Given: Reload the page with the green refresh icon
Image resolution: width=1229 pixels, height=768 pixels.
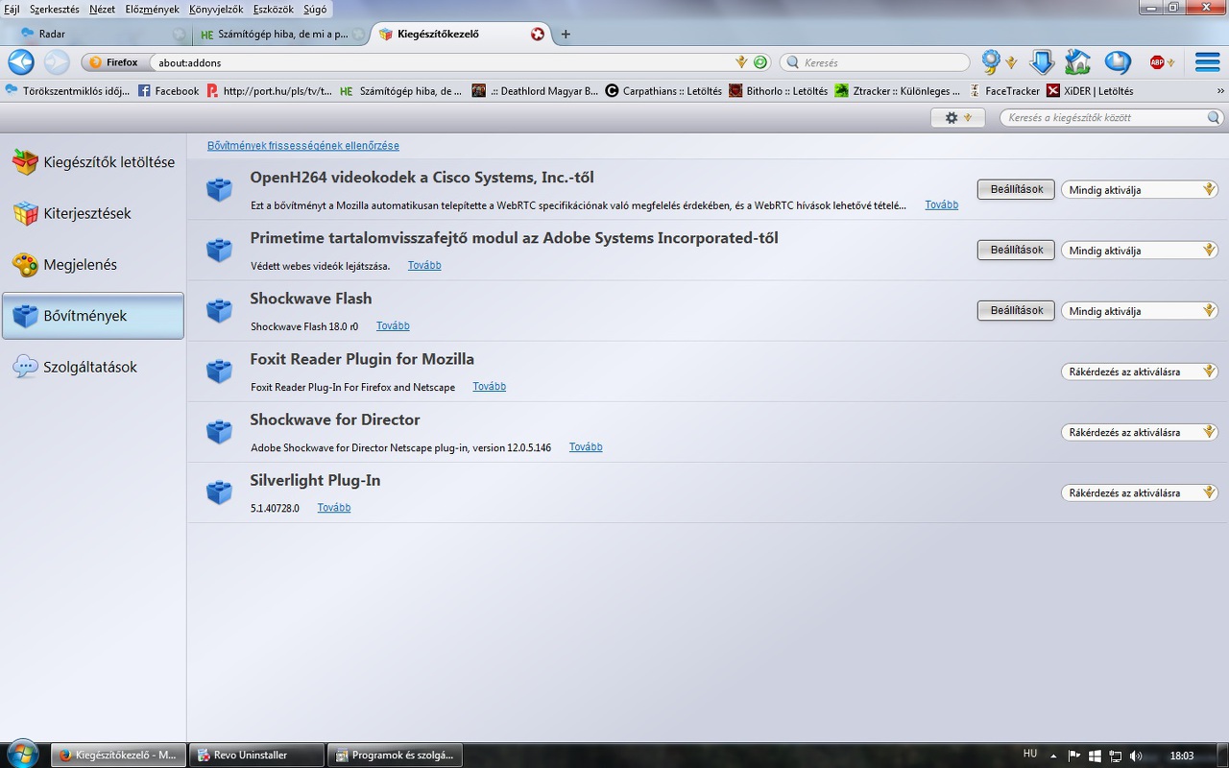Looking at the screenshot, I should 760,62.
